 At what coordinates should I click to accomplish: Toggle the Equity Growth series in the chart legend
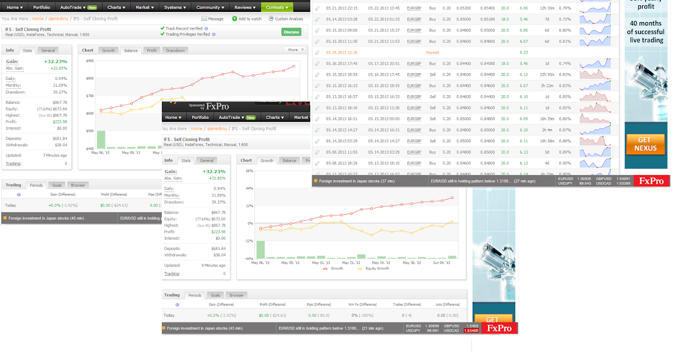click(x=374, y=268)
